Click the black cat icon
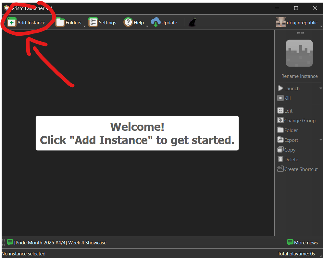The width and height of the screenshot is (323, 258). tap(193, 22)
